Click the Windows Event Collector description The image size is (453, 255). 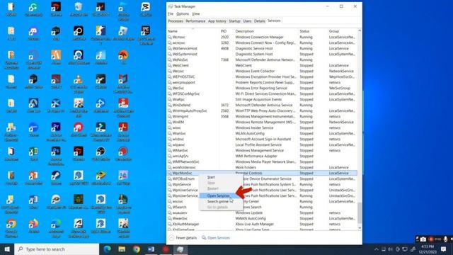pos(255,71)
